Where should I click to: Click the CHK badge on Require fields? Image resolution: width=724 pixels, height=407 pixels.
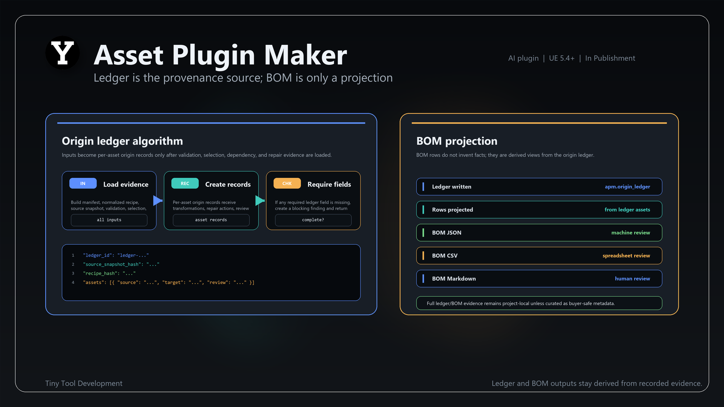pyautogui.click(x=287, y=184)
